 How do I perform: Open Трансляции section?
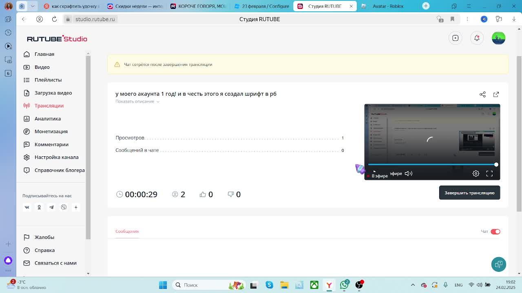49,106
